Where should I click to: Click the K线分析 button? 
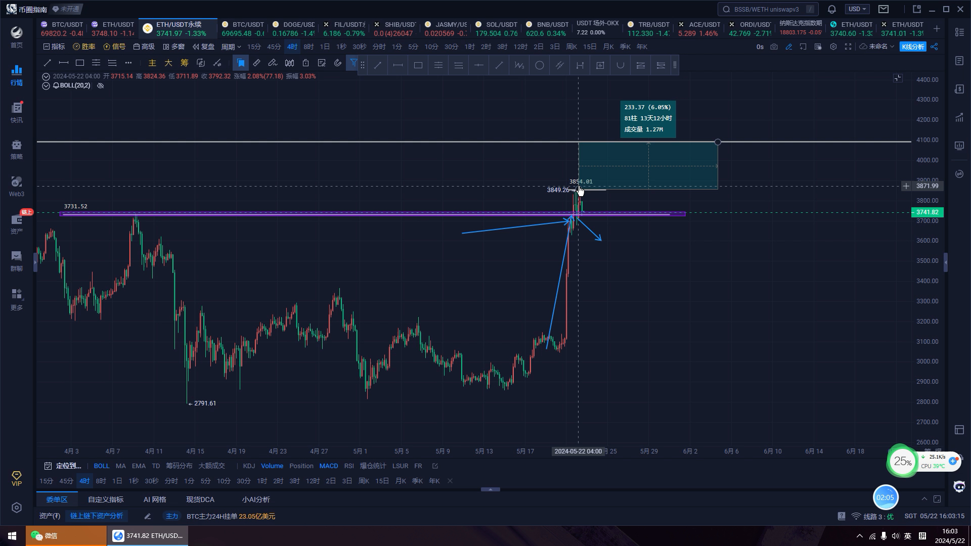click(913, 47)
